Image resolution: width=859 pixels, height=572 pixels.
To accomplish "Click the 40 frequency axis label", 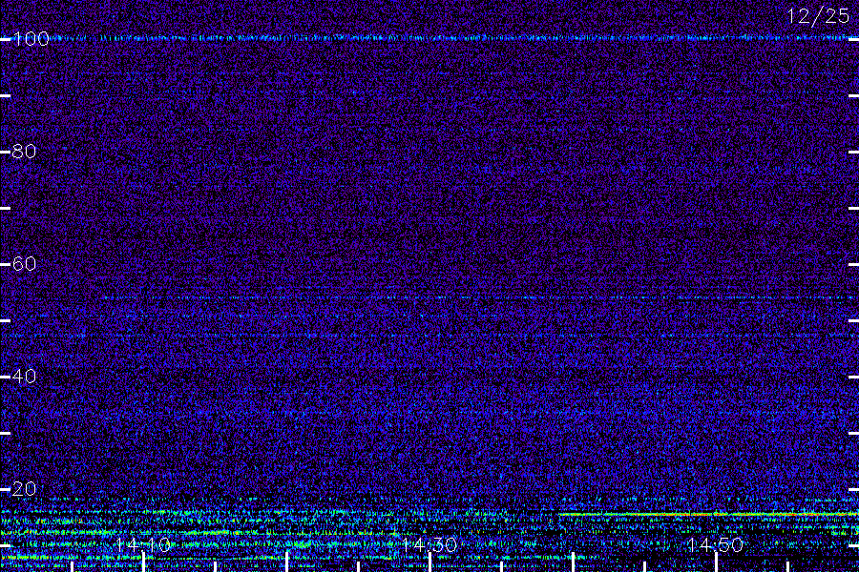I will pos(24,377).
